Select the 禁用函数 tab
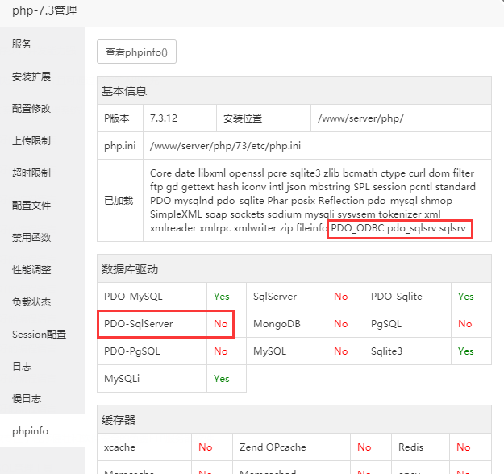 click(x=42, y=238)
